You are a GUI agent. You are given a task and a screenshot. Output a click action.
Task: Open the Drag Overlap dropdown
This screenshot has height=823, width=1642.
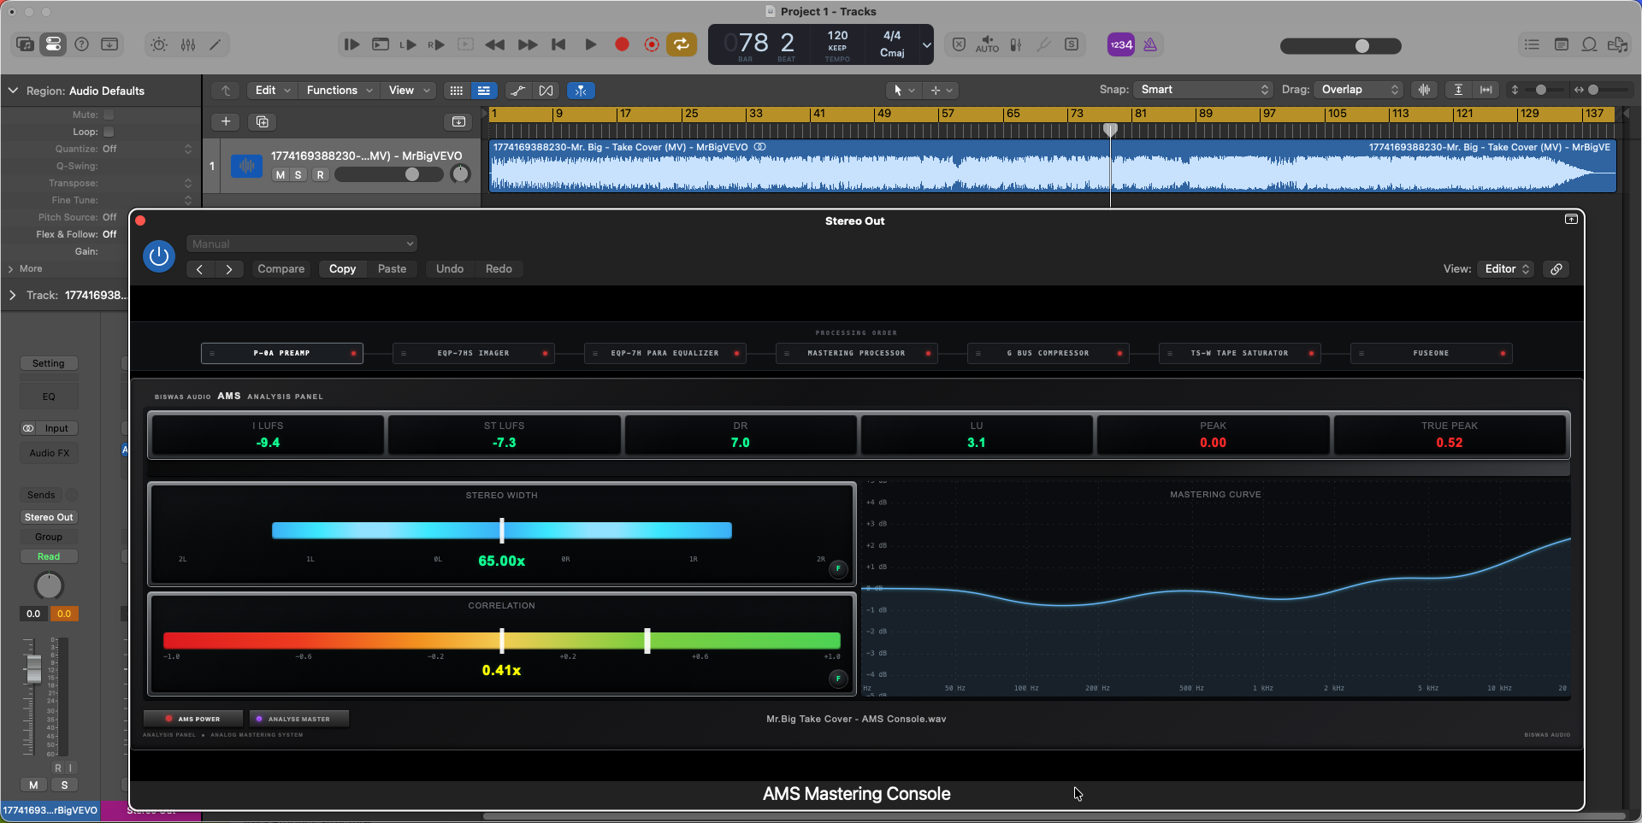(x=1359, y=90)
